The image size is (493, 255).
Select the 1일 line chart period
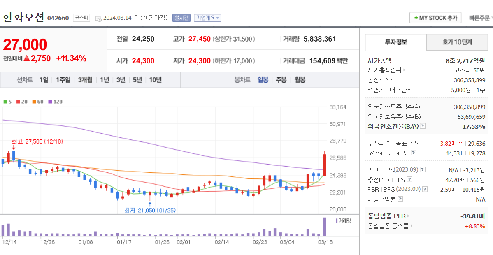tap(44, 80)
